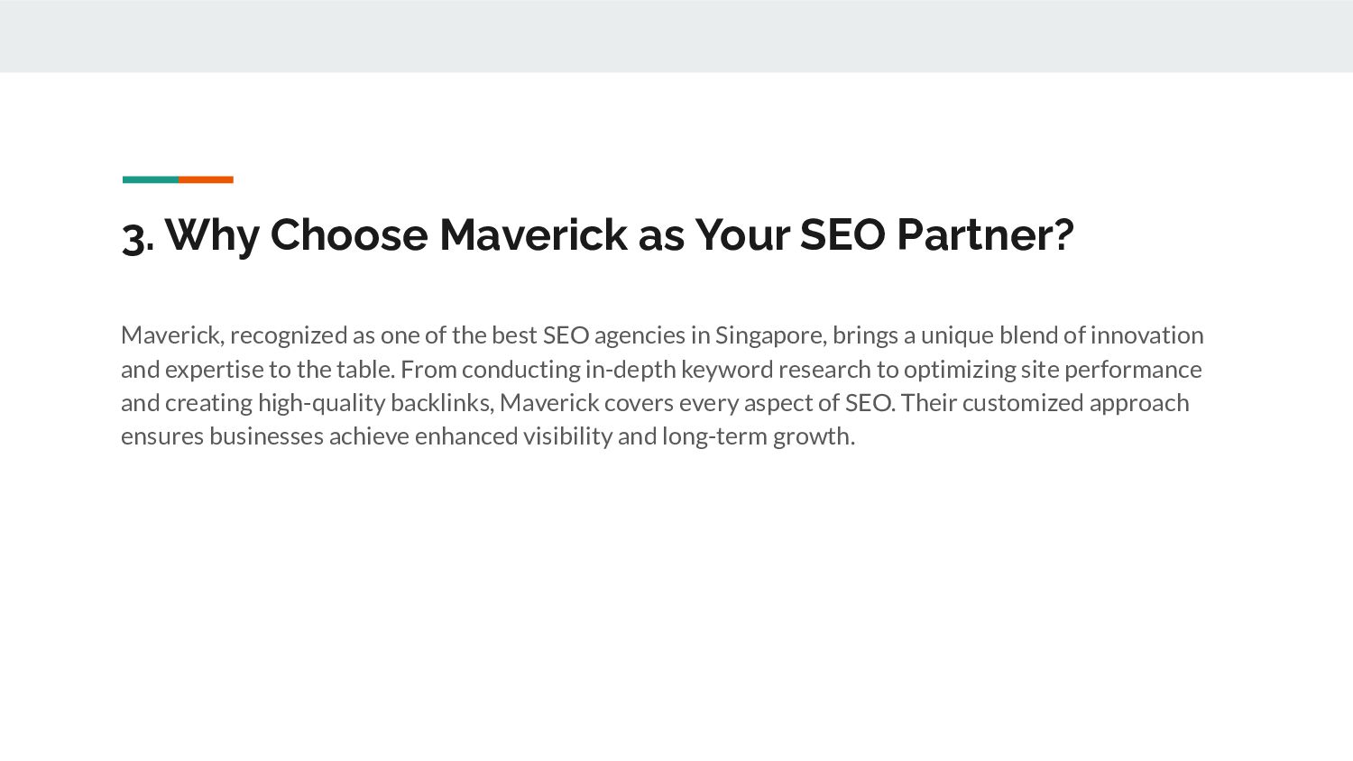
Task: Click the number "3." in the title
Action: tap(138, 236)
